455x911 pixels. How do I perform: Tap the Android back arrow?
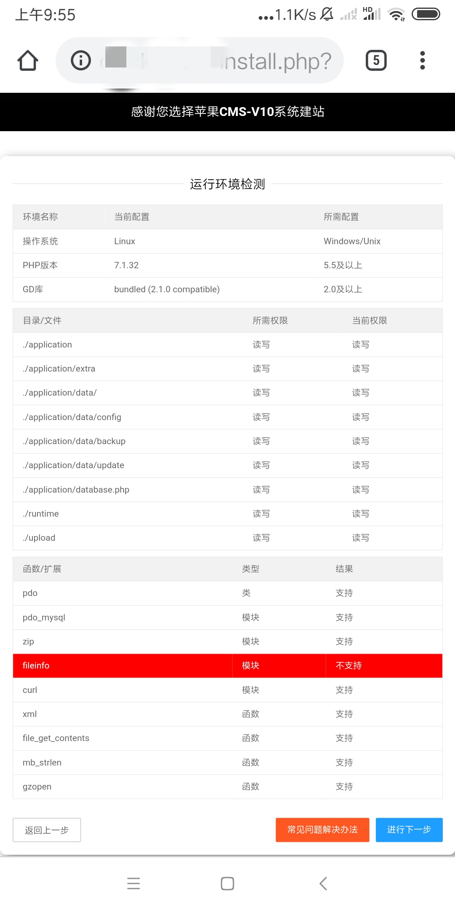323,884
